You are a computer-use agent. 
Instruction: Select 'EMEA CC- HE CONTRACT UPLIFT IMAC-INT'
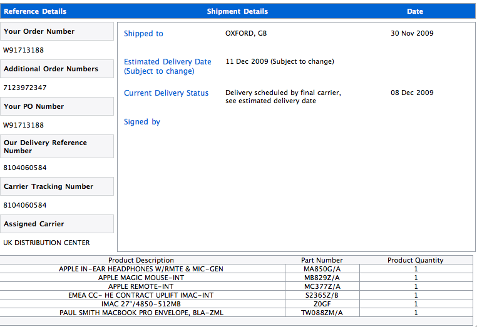click(x=141, y=295)
